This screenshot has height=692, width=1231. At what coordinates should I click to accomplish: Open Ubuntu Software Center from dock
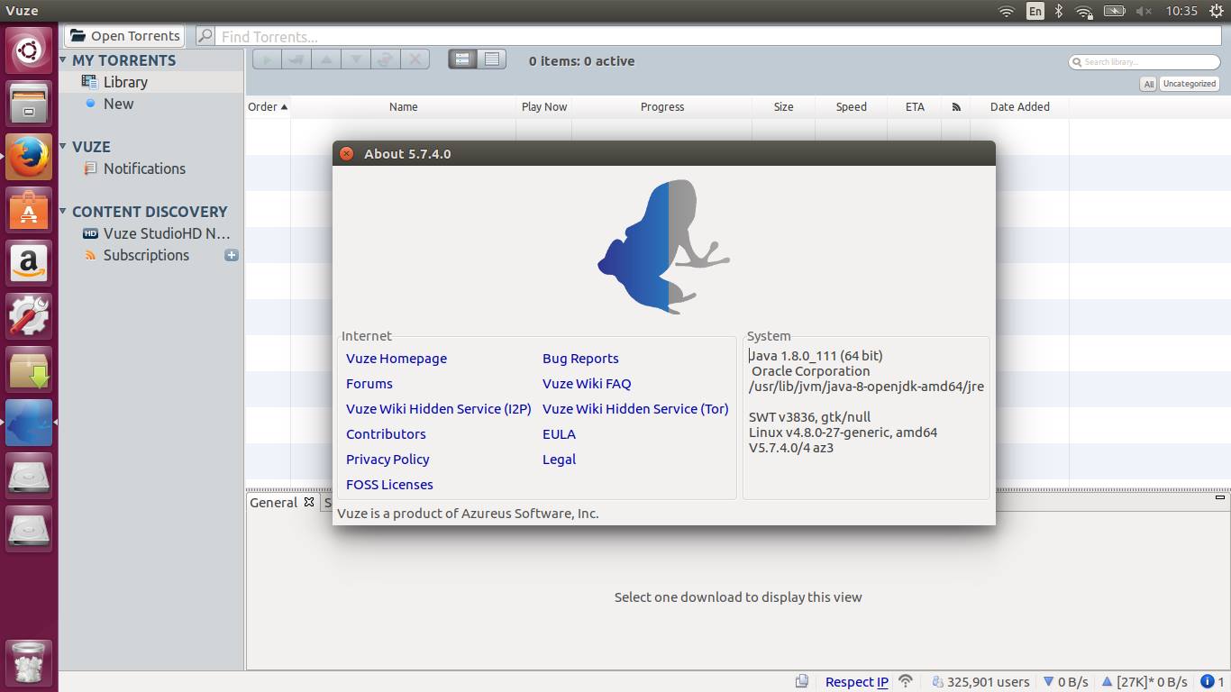pyautogui.click(x=30, y=210)
